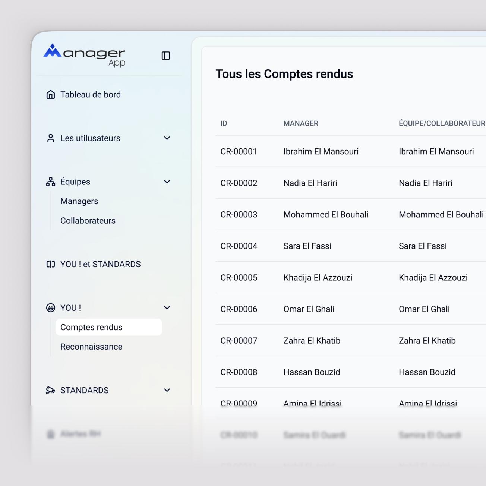Click the home icon beside Tableau de bord
The height and width of the screenshot is (486, 486).
pyautogui.click(x=51, y=95)
